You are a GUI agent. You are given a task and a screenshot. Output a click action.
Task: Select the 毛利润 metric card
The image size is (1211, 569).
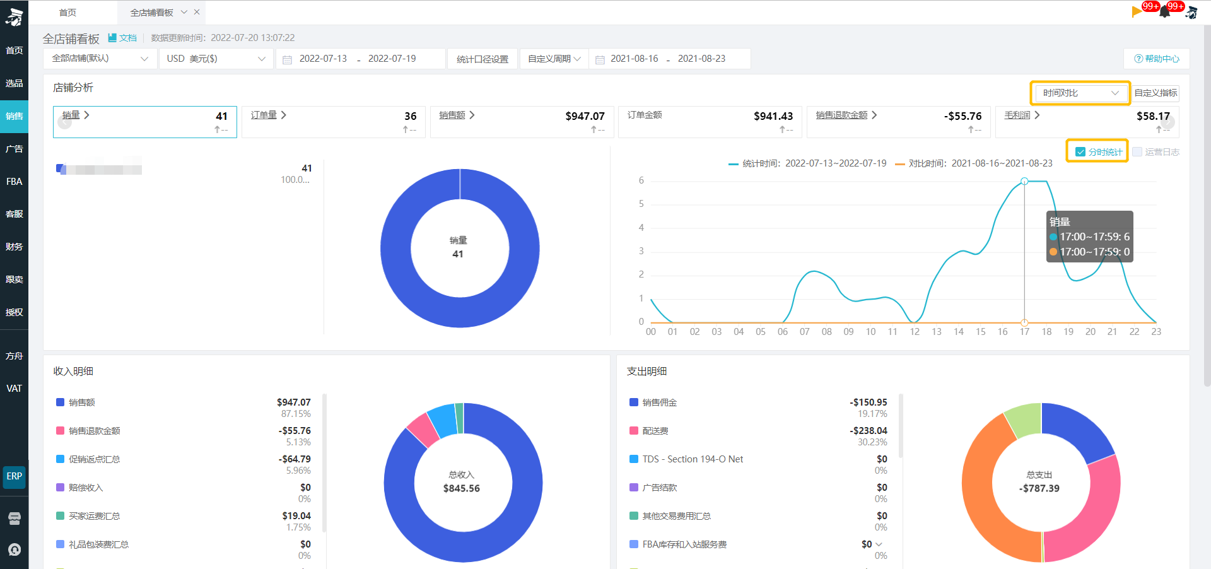click(x=1087, y=122)
